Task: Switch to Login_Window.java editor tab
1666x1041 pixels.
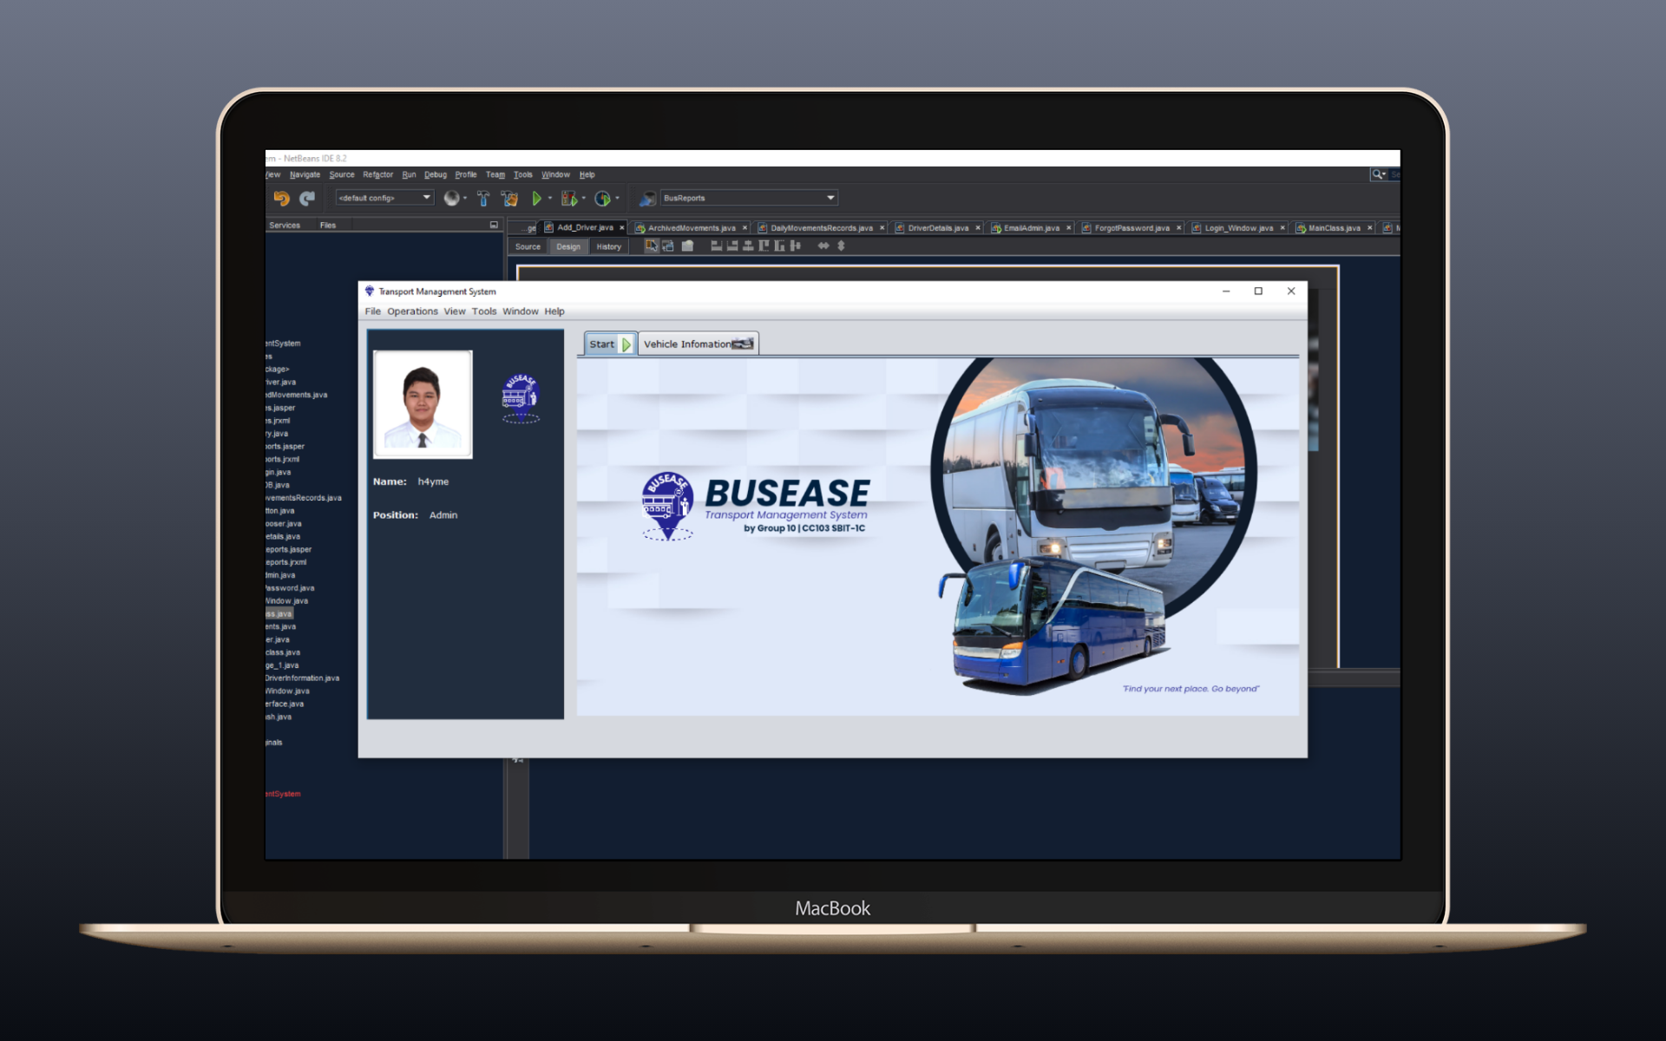Action: (x=1238, y=228)
